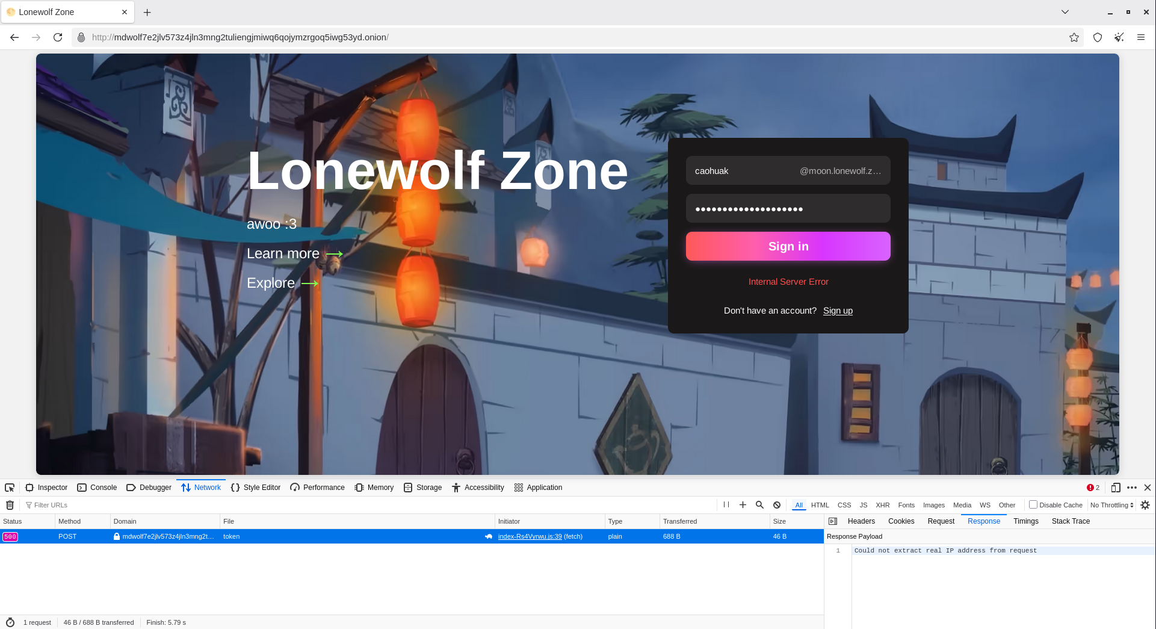The height and width of the screenshot is (629, 1156).
Task: Toggle responsive design mode icon
Action: click(1116, 488)
